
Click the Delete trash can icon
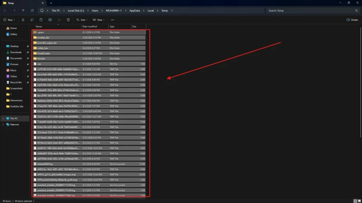pos(68,20)
